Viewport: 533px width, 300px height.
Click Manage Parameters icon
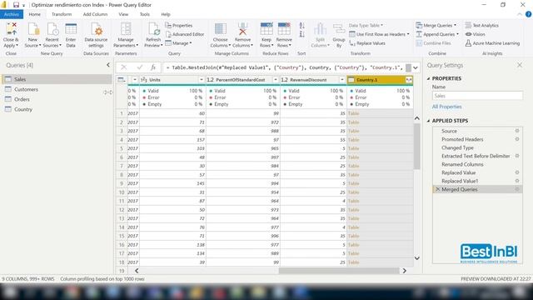coord(126,29)
